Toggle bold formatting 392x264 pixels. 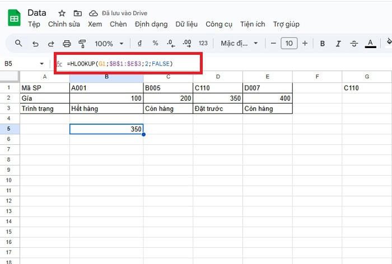tap(323, 44)
